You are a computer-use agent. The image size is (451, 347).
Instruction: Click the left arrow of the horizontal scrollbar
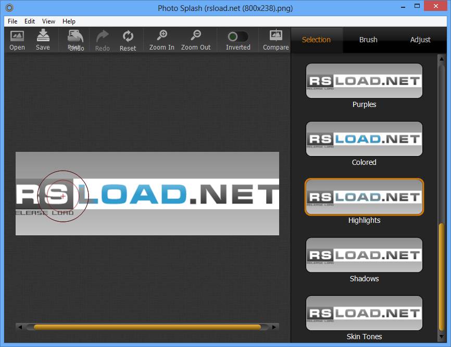[20, 327]
